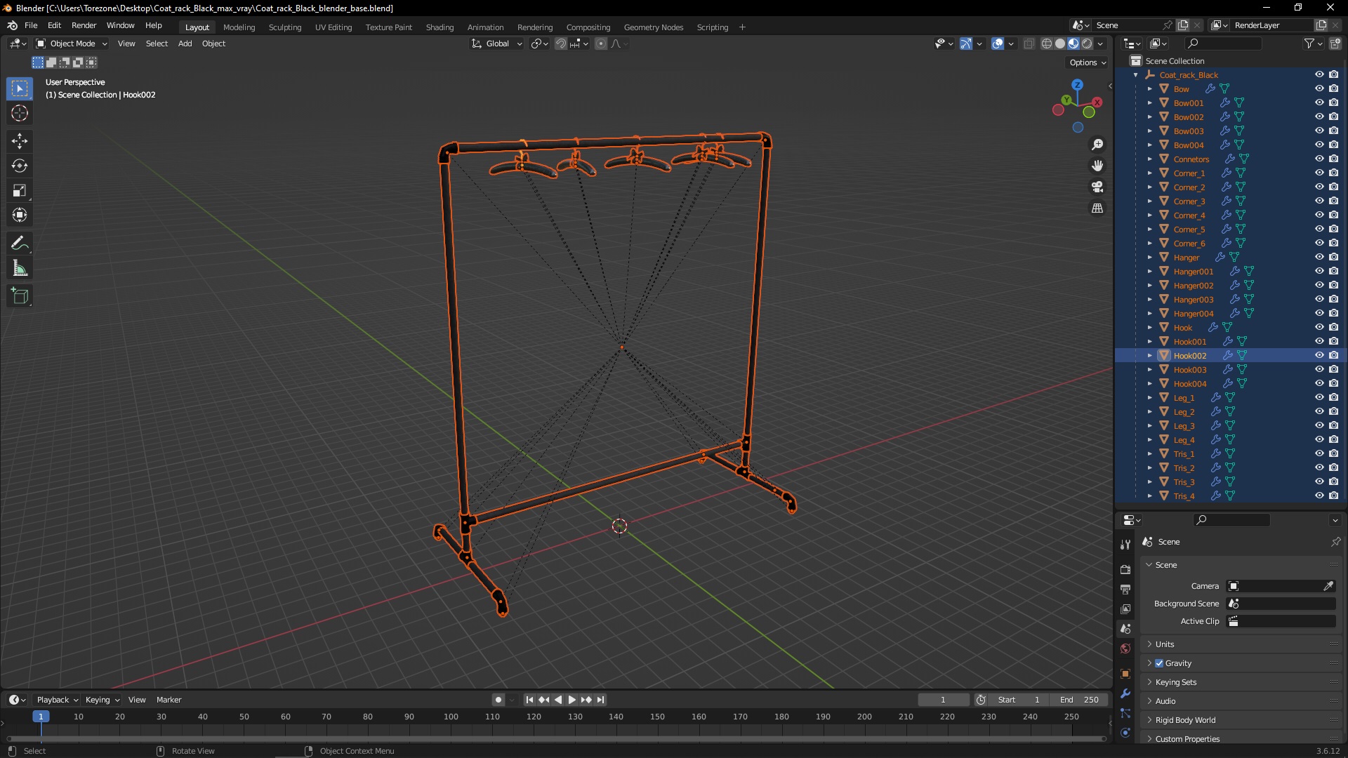Hide Hook002 with its eye icon

tap(1319, 355)
